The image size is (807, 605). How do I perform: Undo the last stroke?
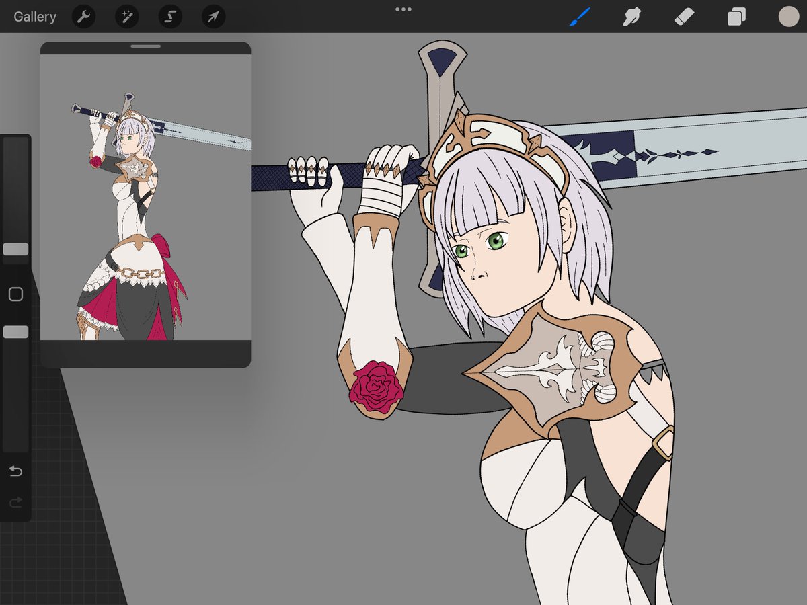[x=15, y=471]
